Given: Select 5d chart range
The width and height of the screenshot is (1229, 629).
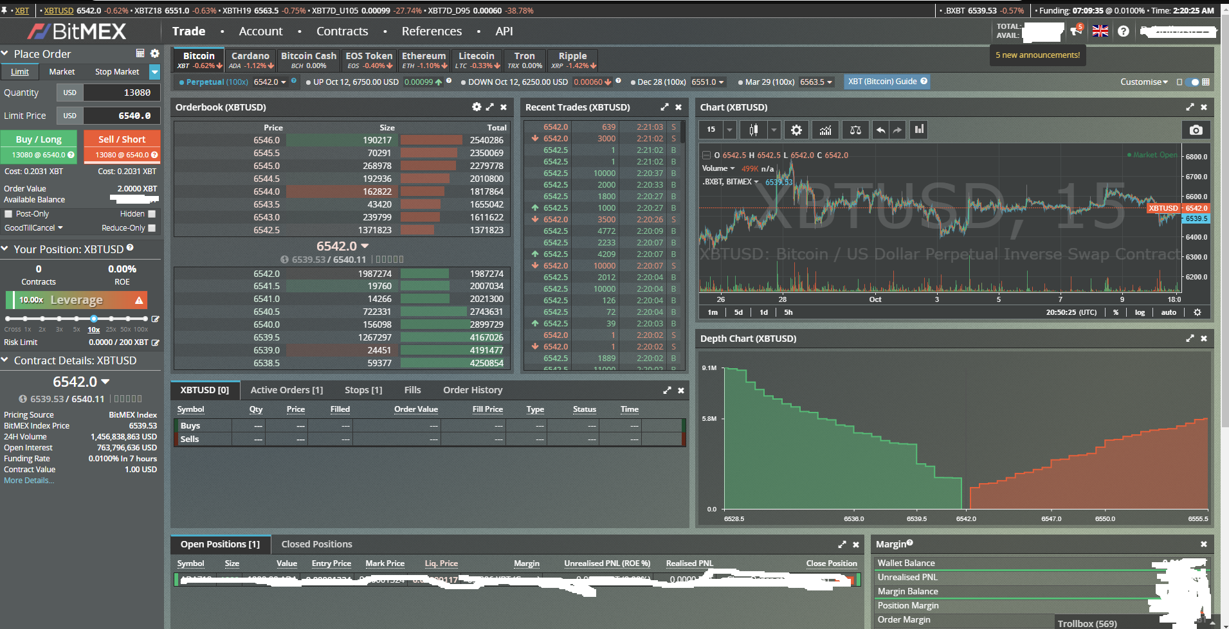Looking at the screenshot, I should (738, 312).
